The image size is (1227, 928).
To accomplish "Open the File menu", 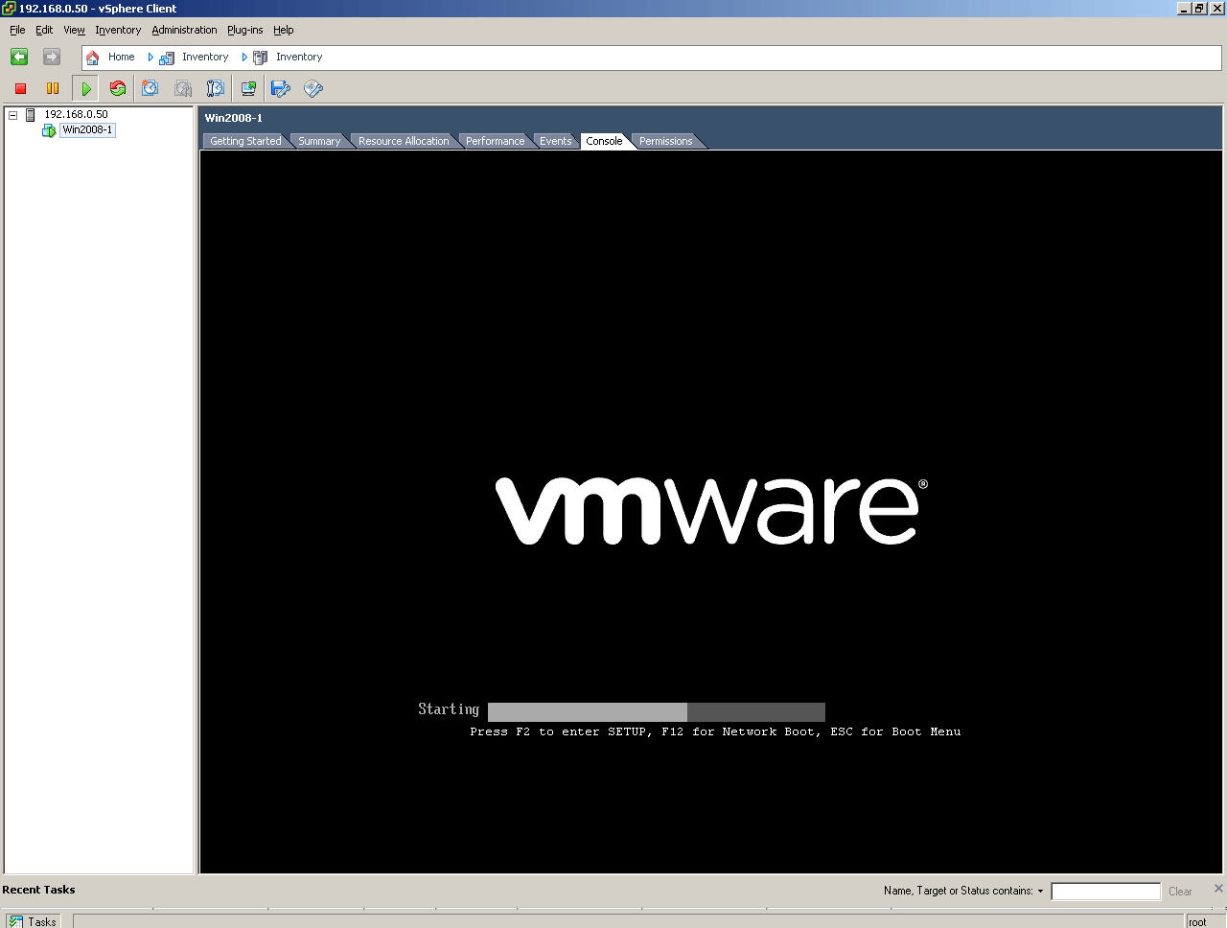I will [x=17, y=30].
